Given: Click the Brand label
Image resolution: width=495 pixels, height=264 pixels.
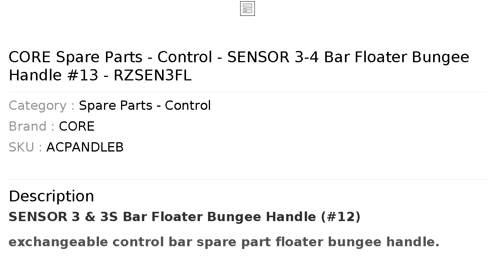Looking at the screenshot, I should pos(31,126).
